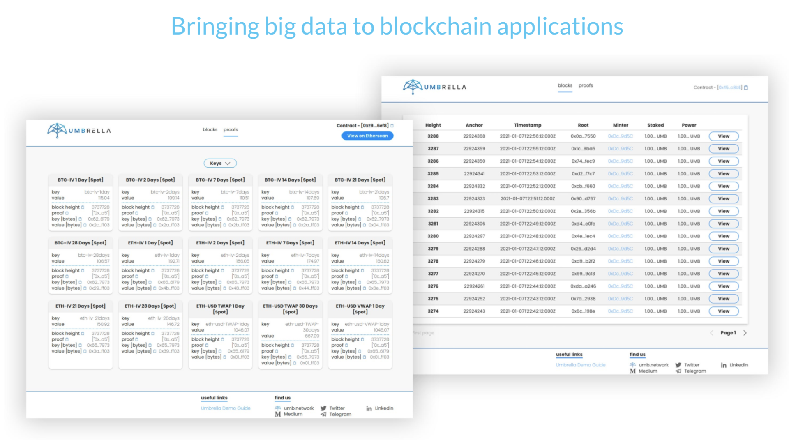Copy proof in BTC-IV 1 Day card
The width and height of the screenshot is (789, 447).
coord(67,213)
